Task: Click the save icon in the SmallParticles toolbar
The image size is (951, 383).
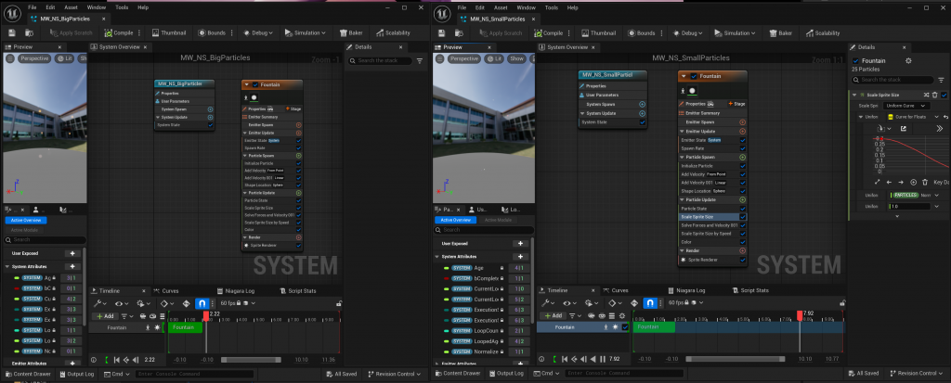Action: click(x=443, y=32)
